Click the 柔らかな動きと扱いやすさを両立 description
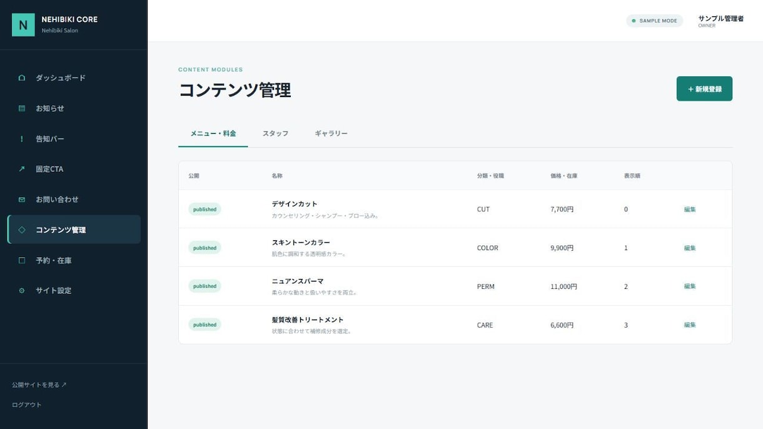 coord(315,293)
